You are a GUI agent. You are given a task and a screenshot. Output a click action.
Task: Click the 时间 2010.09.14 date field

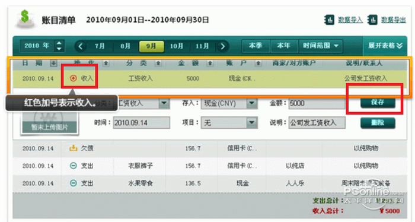[x=141, y=123]
